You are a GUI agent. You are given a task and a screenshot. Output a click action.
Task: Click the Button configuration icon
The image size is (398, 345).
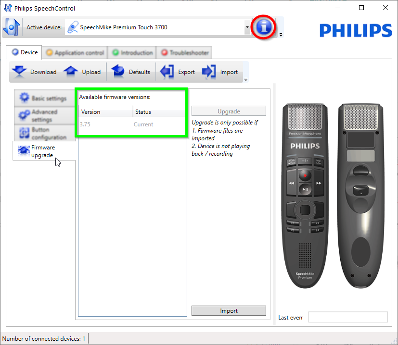coord(25,133)
